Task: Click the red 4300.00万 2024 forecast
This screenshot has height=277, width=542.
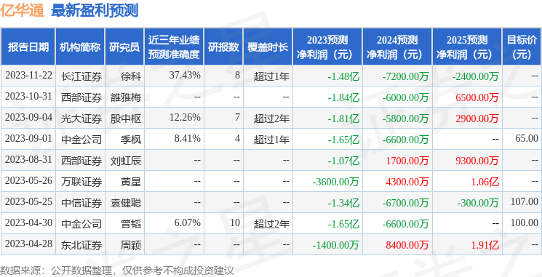Action: pos(407,182)
